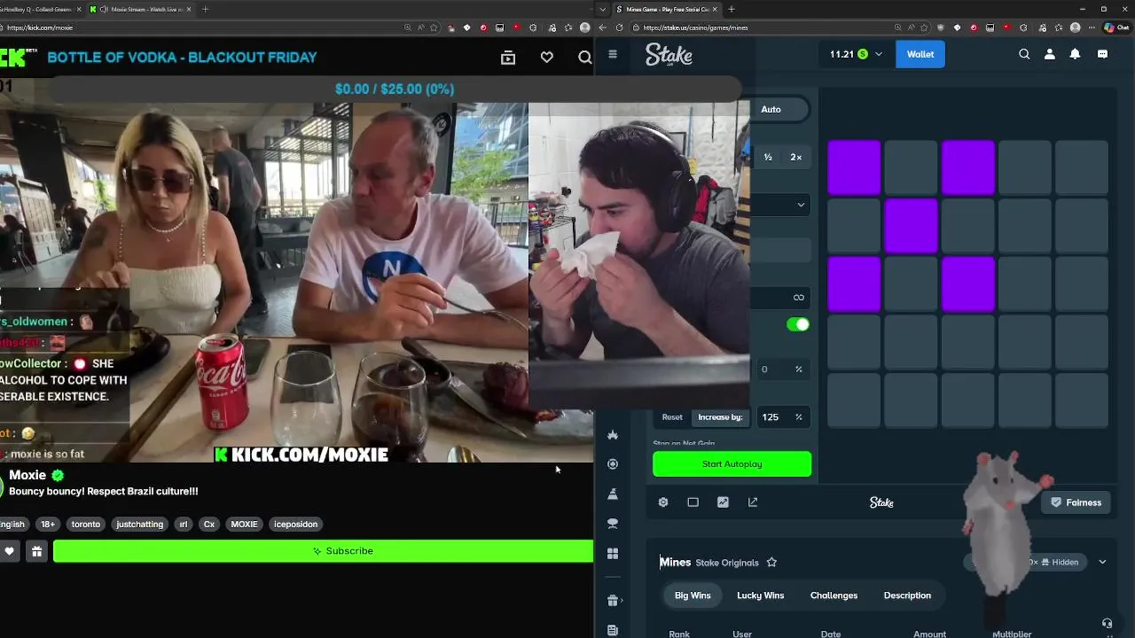
Task: Open the Stake user profile icon
Action: click(x=1050, y=54)
